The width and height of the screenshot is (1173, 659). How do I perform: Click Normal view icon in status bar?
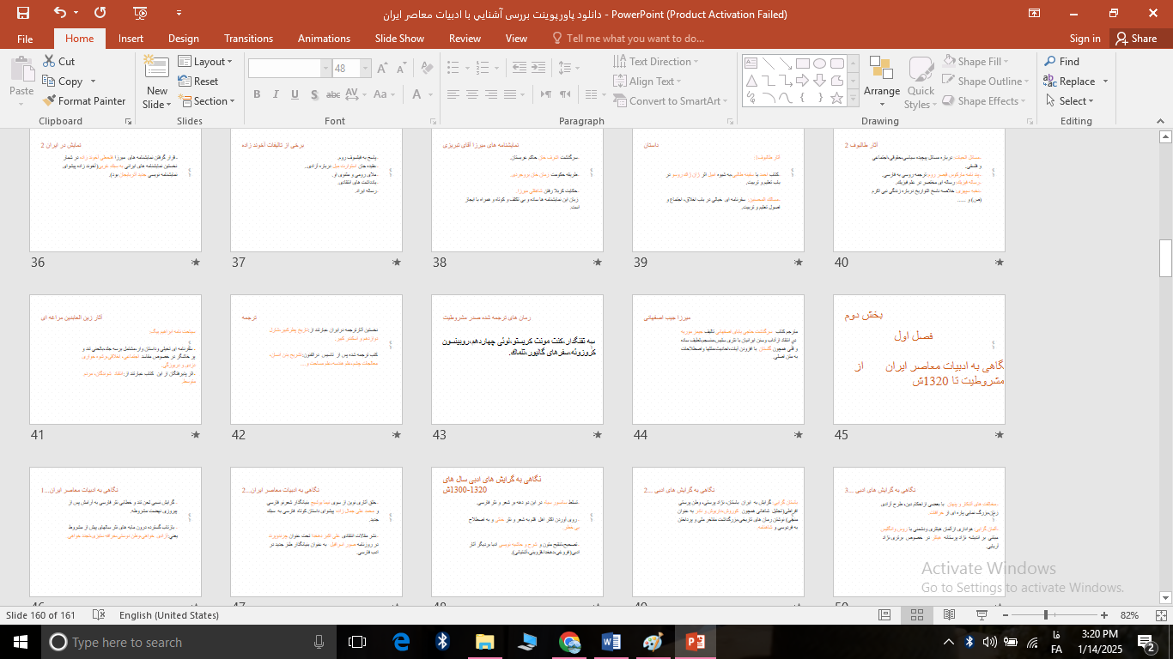coord(884,615)
